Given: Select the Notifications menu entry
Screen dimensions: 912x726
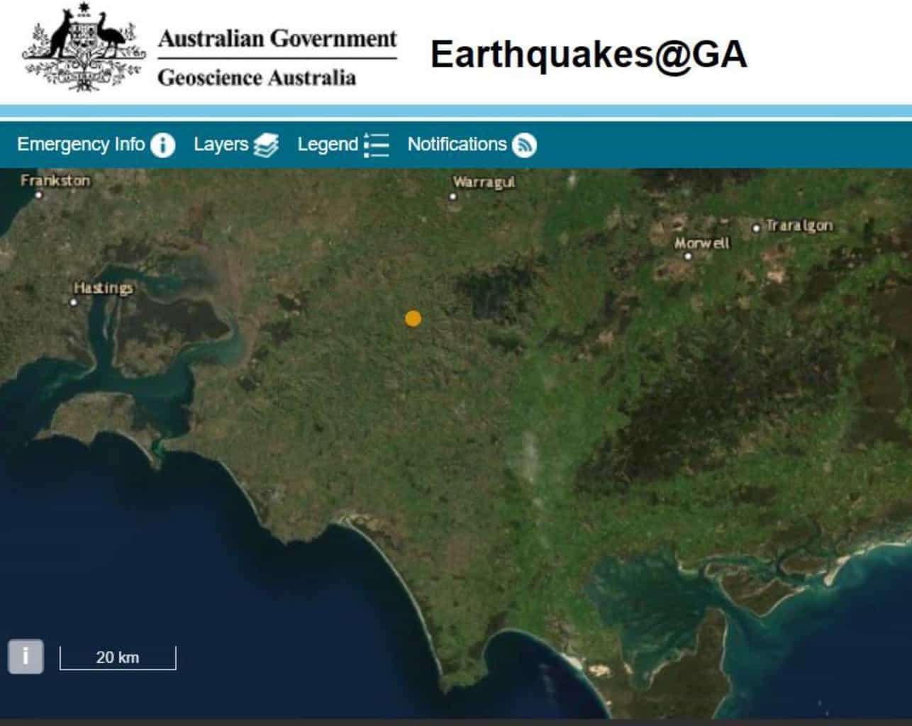Looking at the screenshot, I should point(457,144).
